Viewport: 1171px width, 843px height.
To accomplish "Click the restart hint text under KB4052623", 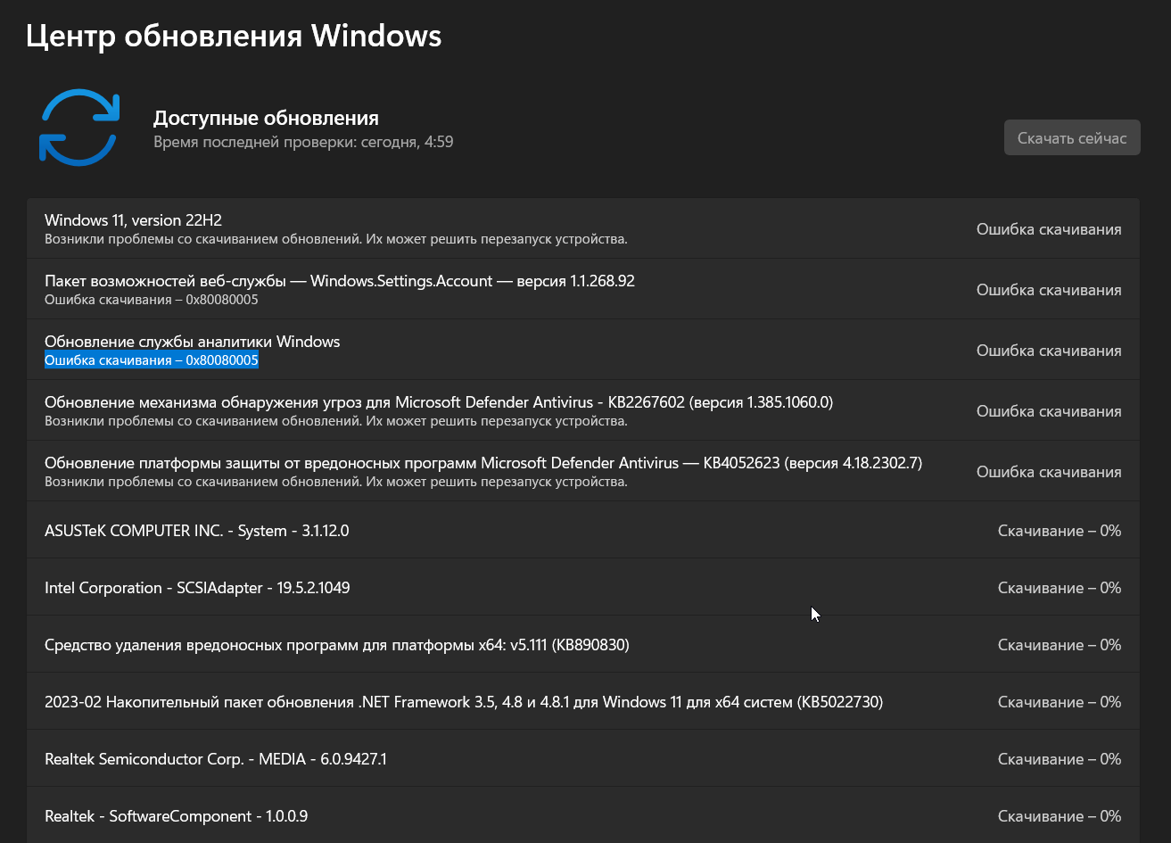I will pyautogui.click(x=336, y=482).
